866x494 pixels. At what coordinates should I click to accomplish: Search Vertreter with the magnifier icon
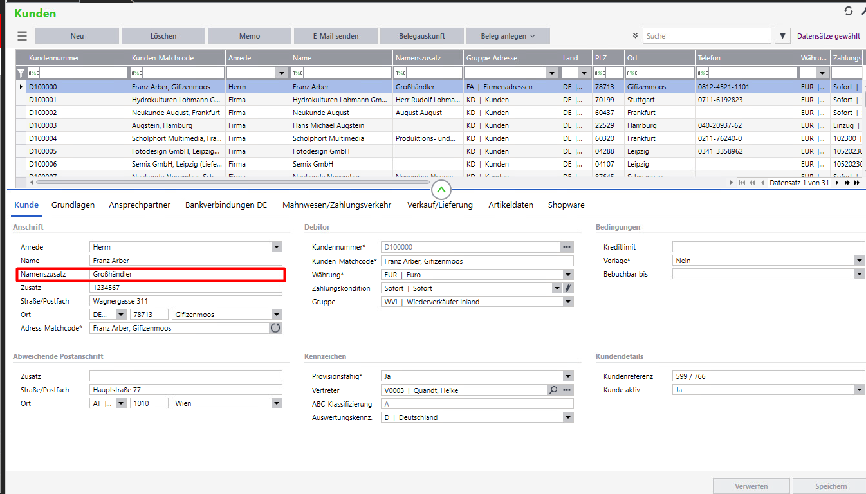pos(553,390)
